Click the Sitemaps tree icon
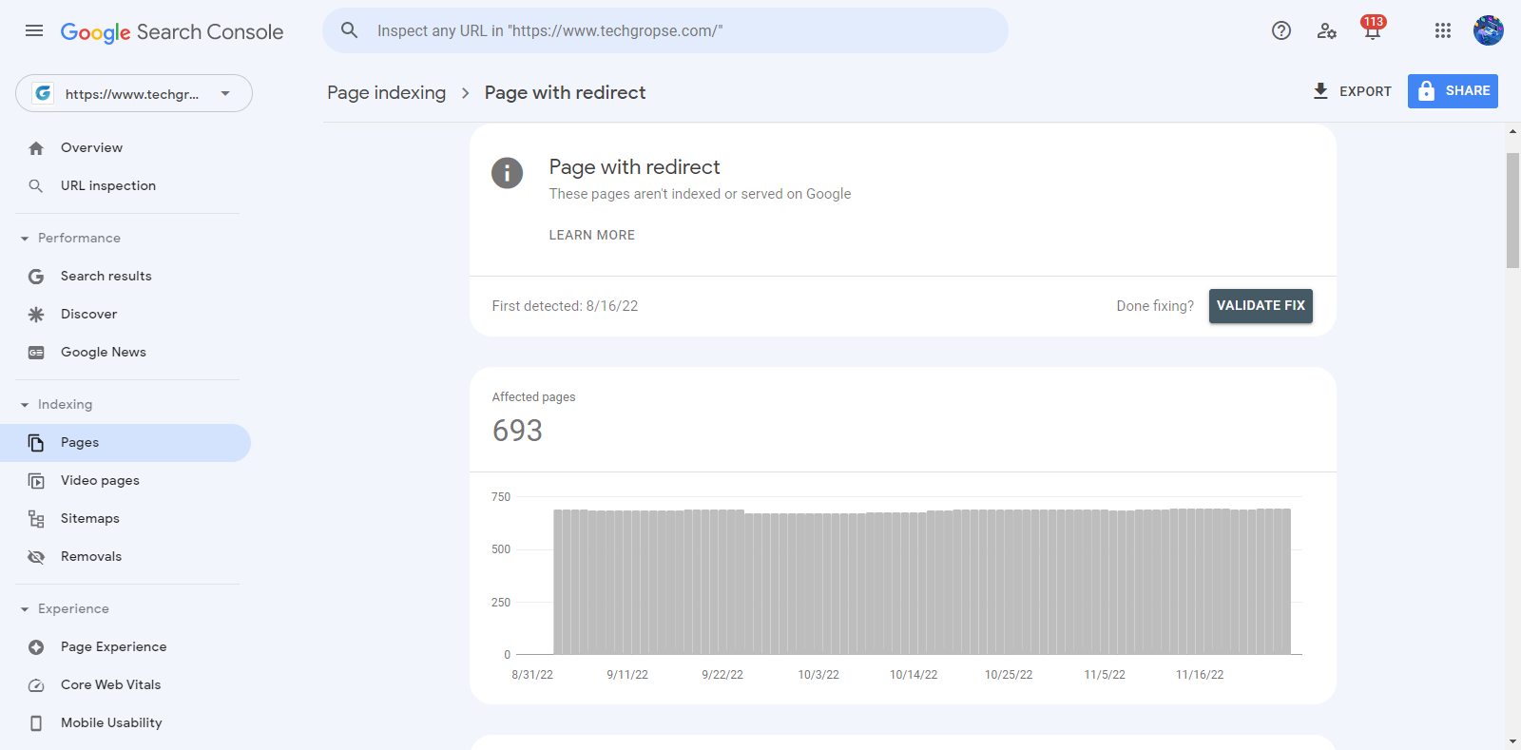1521x750 pixels. [x=36, y=519]
